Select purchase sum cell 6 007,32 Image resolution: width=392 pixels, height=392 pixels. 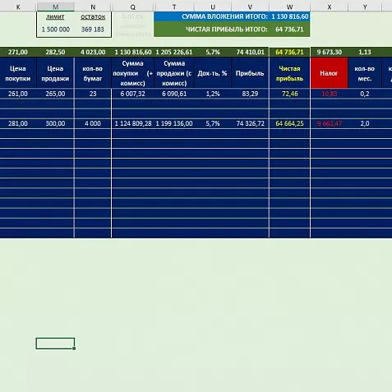[133, 94]
